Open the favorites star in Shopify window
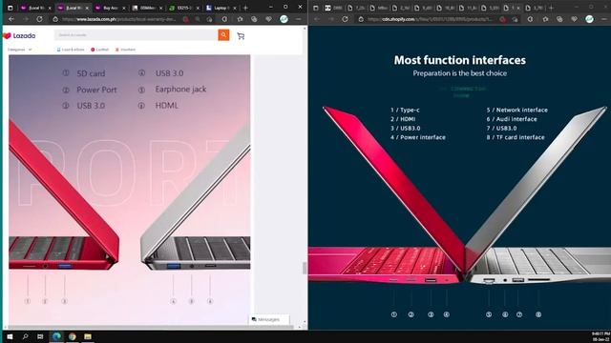 (545, 19)
